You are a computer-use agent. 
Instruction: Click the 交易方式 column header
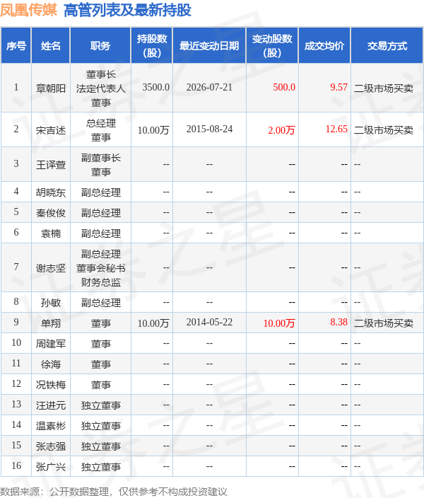387,46
